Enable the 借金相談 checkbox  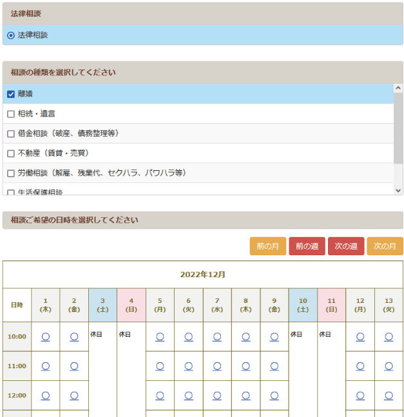pyautogui.click(x=11, y=133)
